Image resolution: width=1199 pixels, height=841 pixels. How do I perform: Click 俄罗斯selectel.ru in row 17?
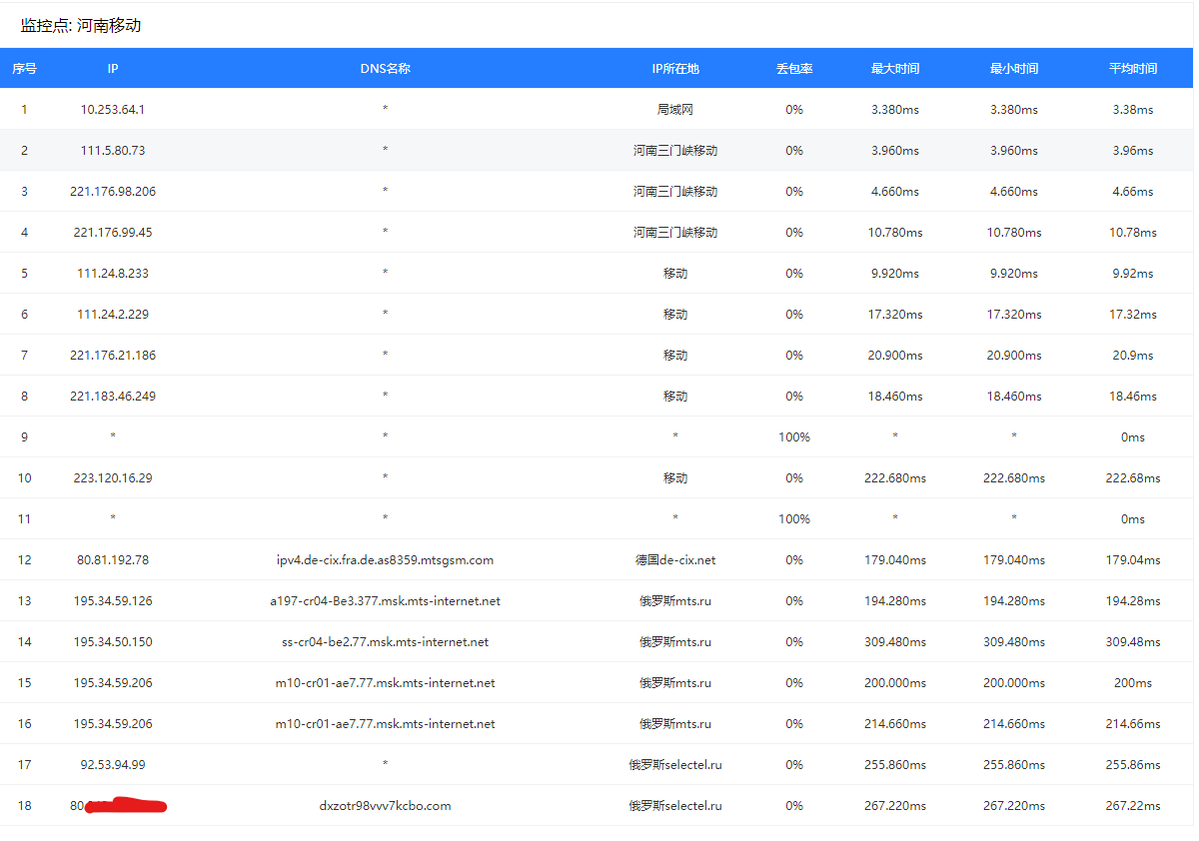click(675, 765)
